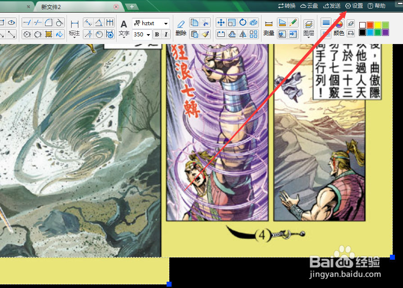This screenshot has height=288, width=403.
Task: Select the rotate tool
Action: pos(243,23)
